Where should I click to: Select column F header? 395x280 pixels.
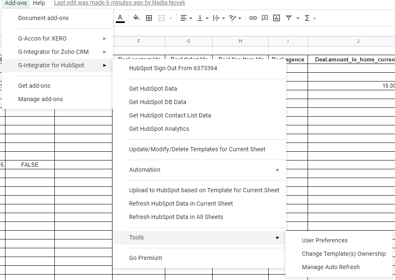pyautogui.click(x=139, y=41)
